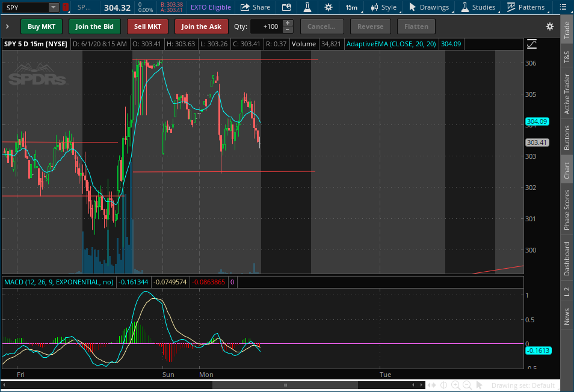Expand the left sidebar chevron arrow
Viewport: 574px width, 392px height.
7,26
